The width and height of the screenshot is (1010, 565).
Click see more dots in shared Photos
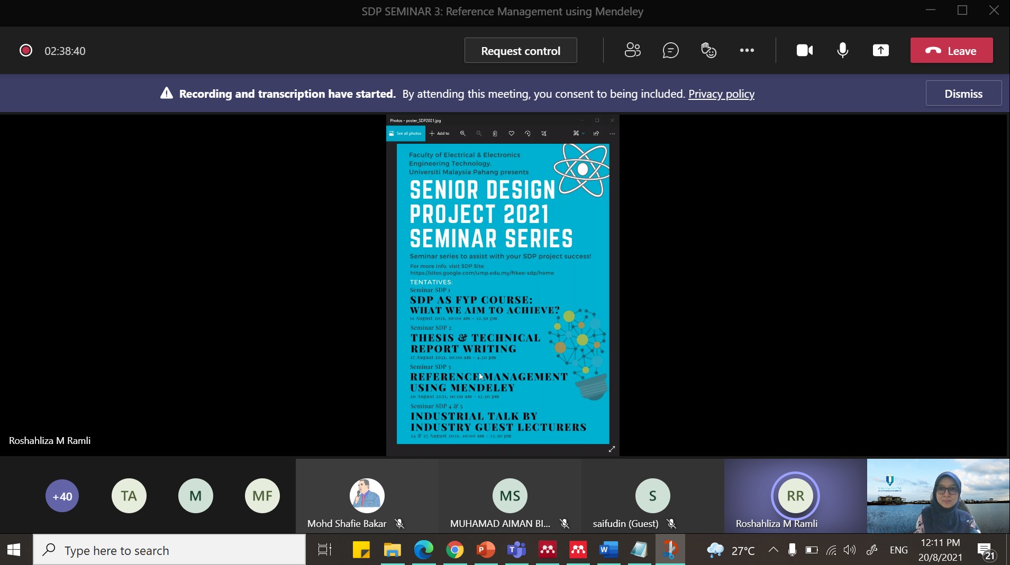612,133
